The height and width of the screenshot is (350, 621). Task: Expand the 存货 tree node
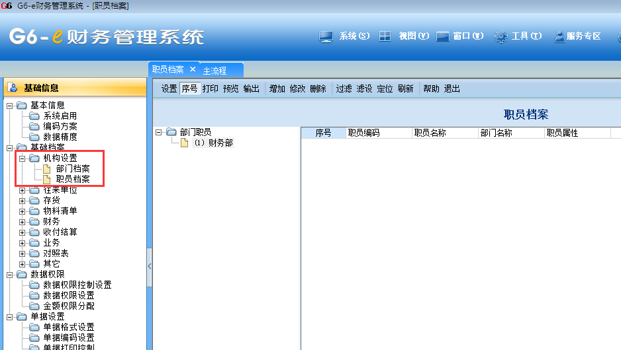(x=23, y=201)
